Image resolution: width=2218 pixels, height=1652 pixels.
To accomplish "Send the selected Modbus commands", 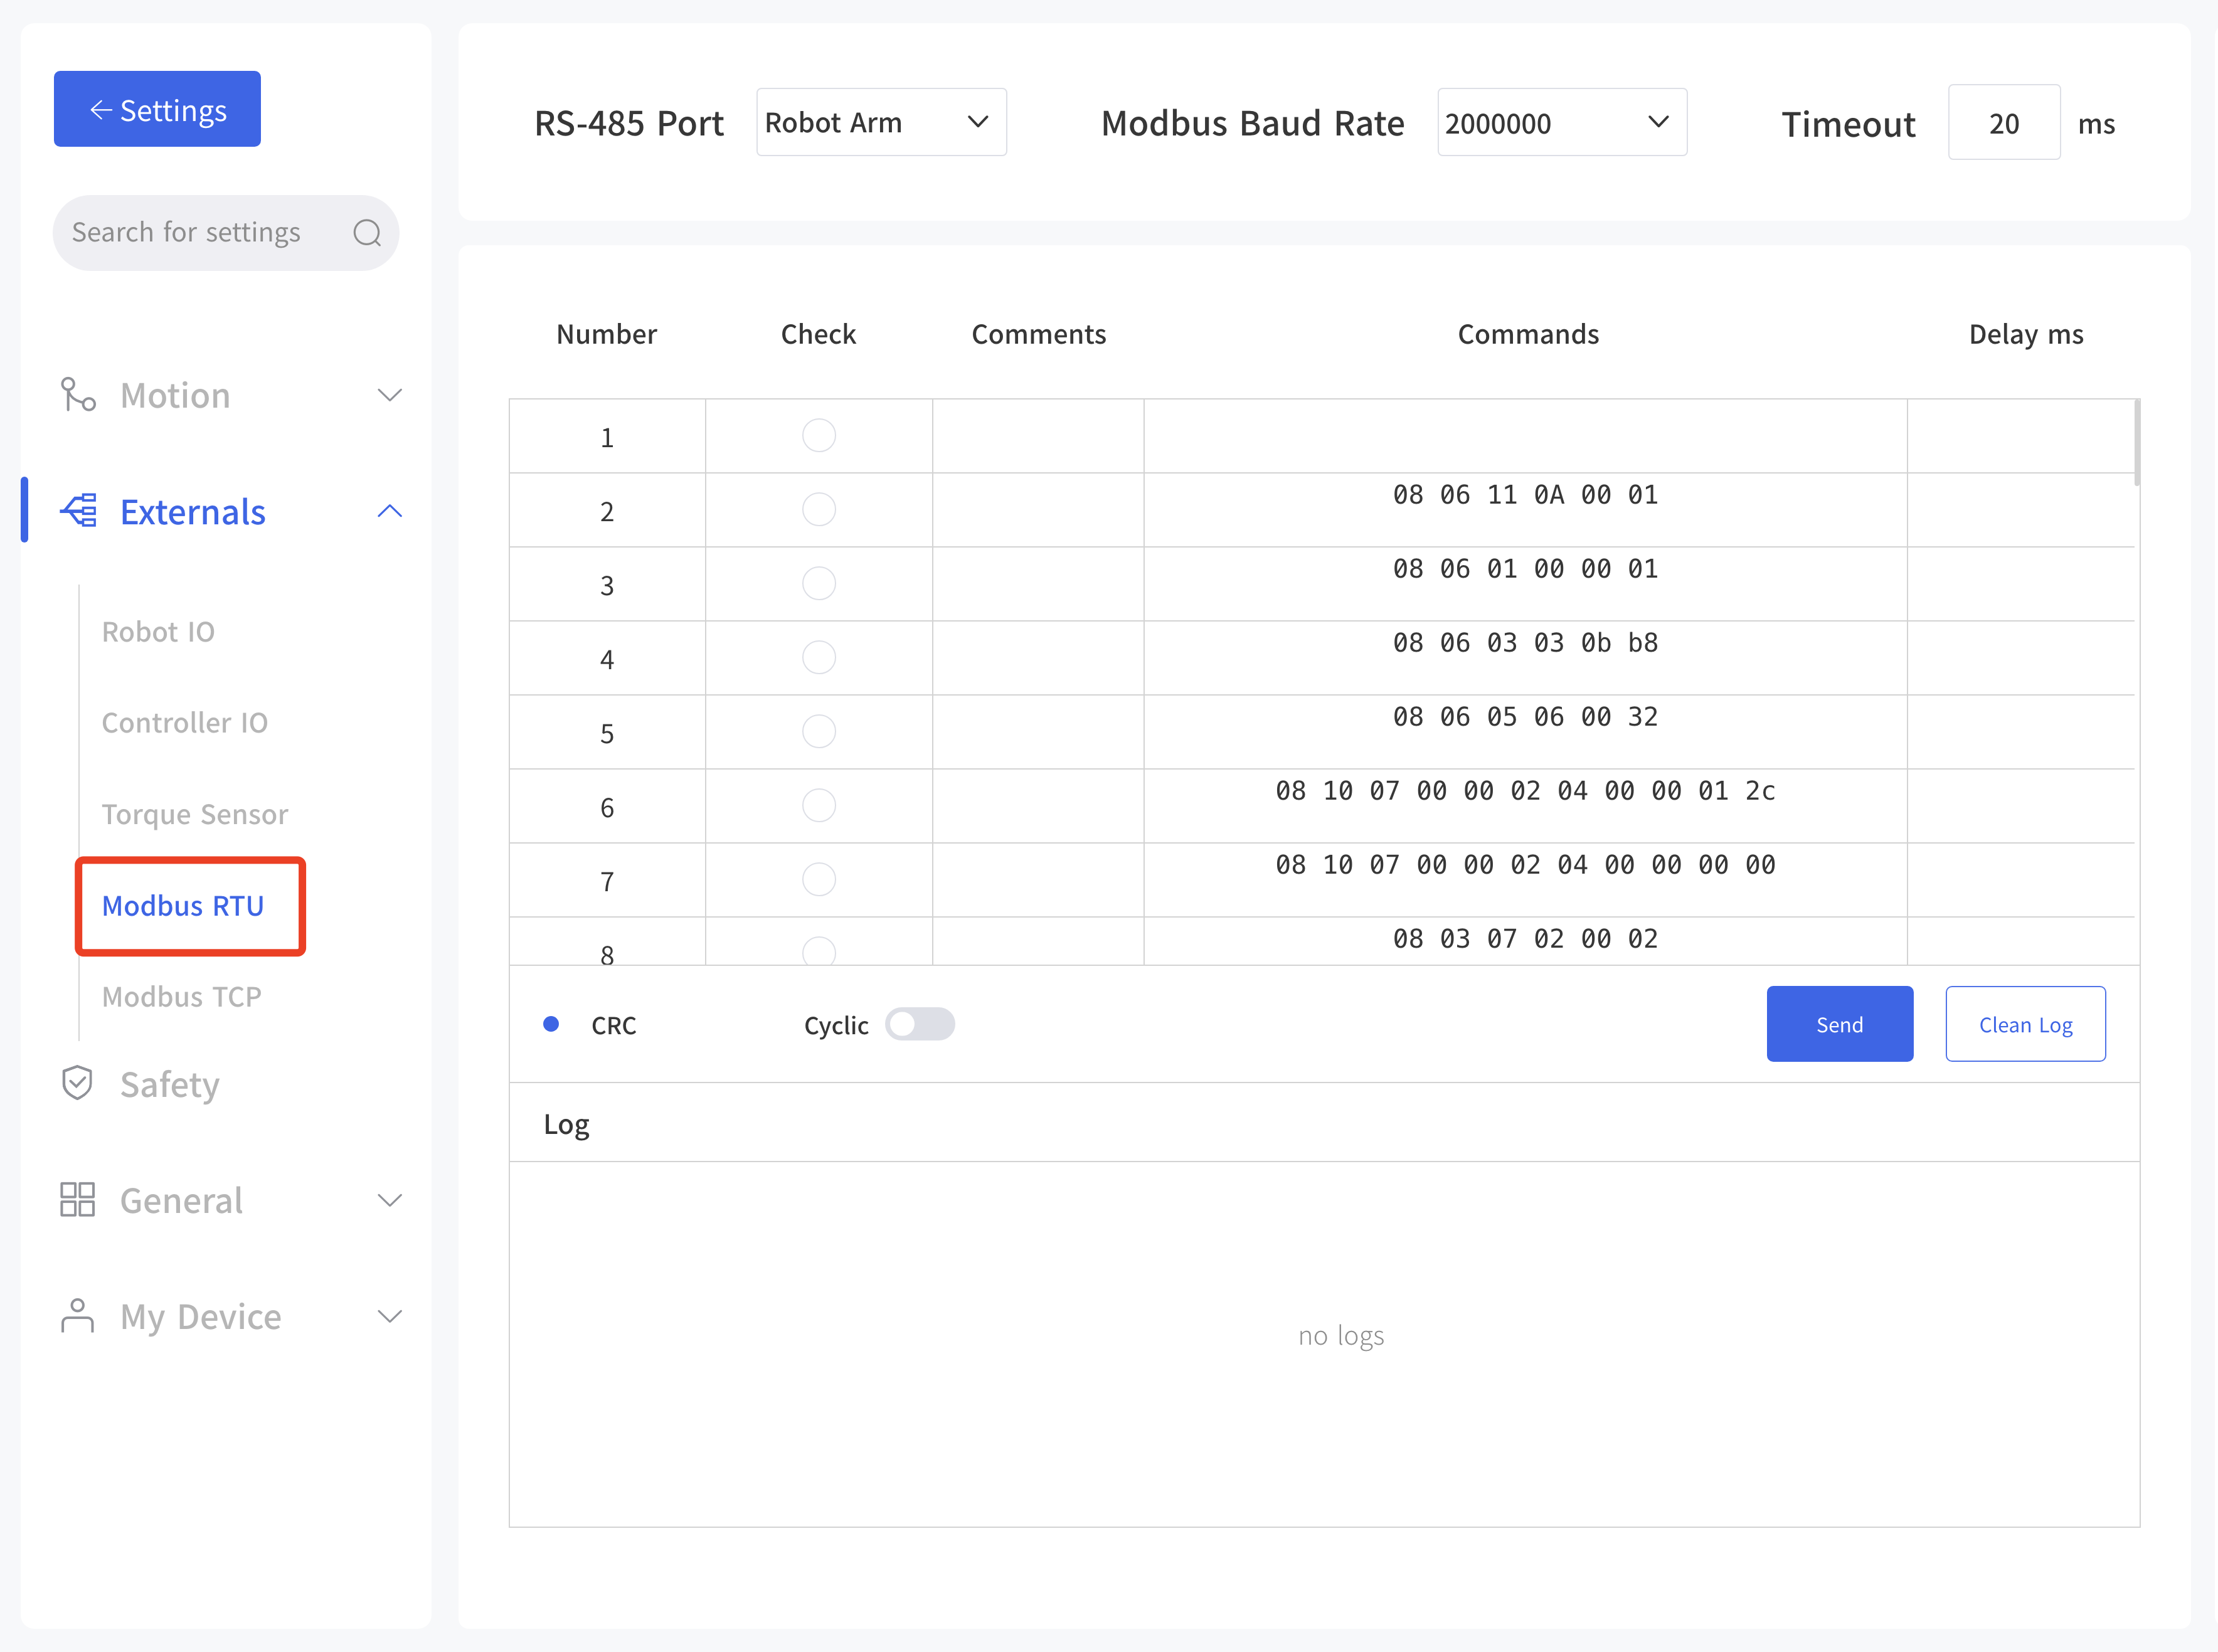I will pos(1839,1024).
